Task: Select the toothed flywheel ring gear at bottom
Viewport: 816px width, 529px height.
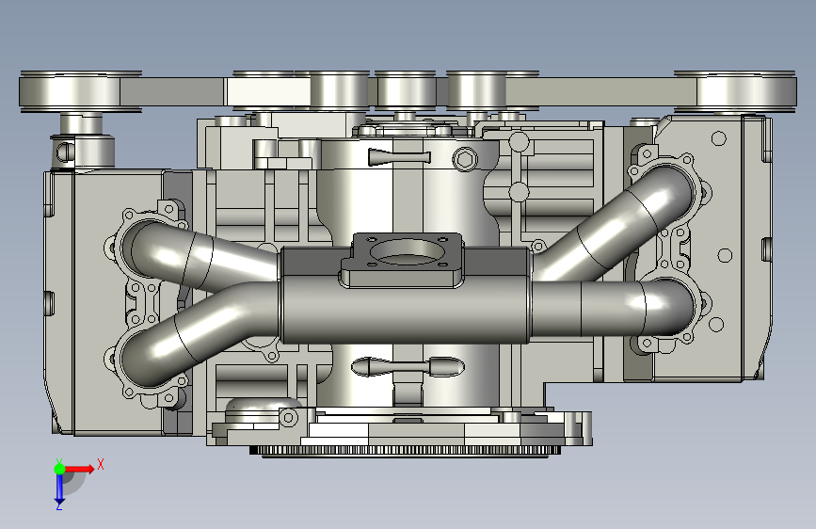Action: pyautogui.click(x=405, y=450)
